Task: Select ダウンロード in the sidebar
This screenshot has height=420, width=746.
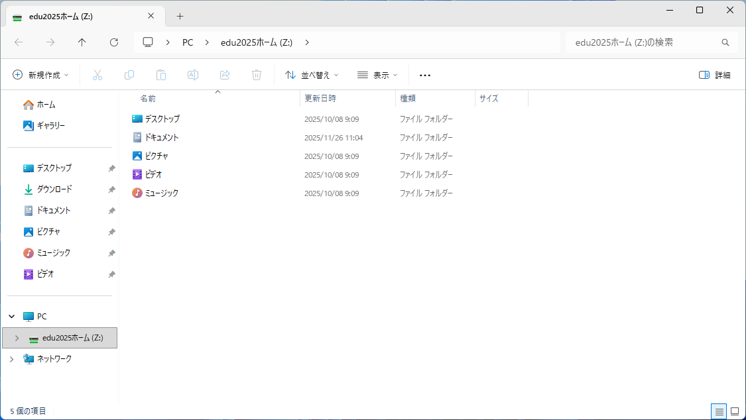Action: (54, 189)
